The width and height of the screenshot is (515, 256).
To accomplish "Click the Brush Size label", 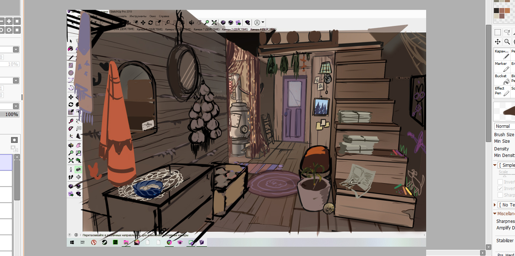I will (x=504, y=135).
